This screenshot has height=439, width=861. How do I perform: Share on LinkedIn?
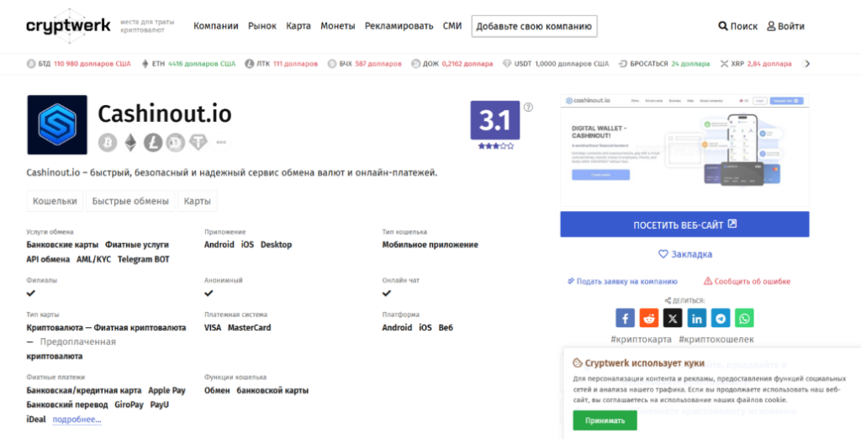pos(697,318)
